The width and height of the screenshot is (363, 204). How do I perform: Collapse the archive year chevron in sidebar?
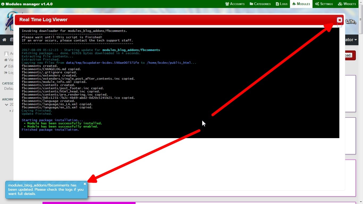7,105
